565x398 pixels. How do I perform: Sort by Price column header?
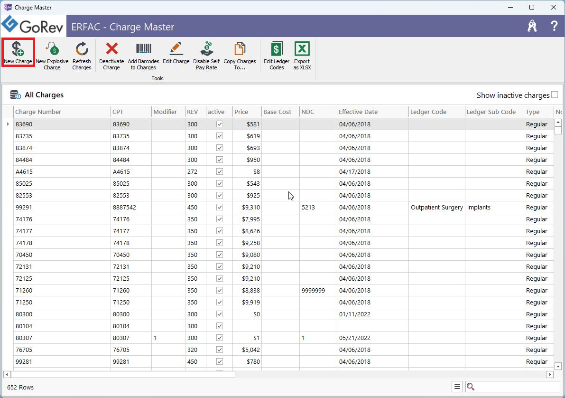[247, 112]
